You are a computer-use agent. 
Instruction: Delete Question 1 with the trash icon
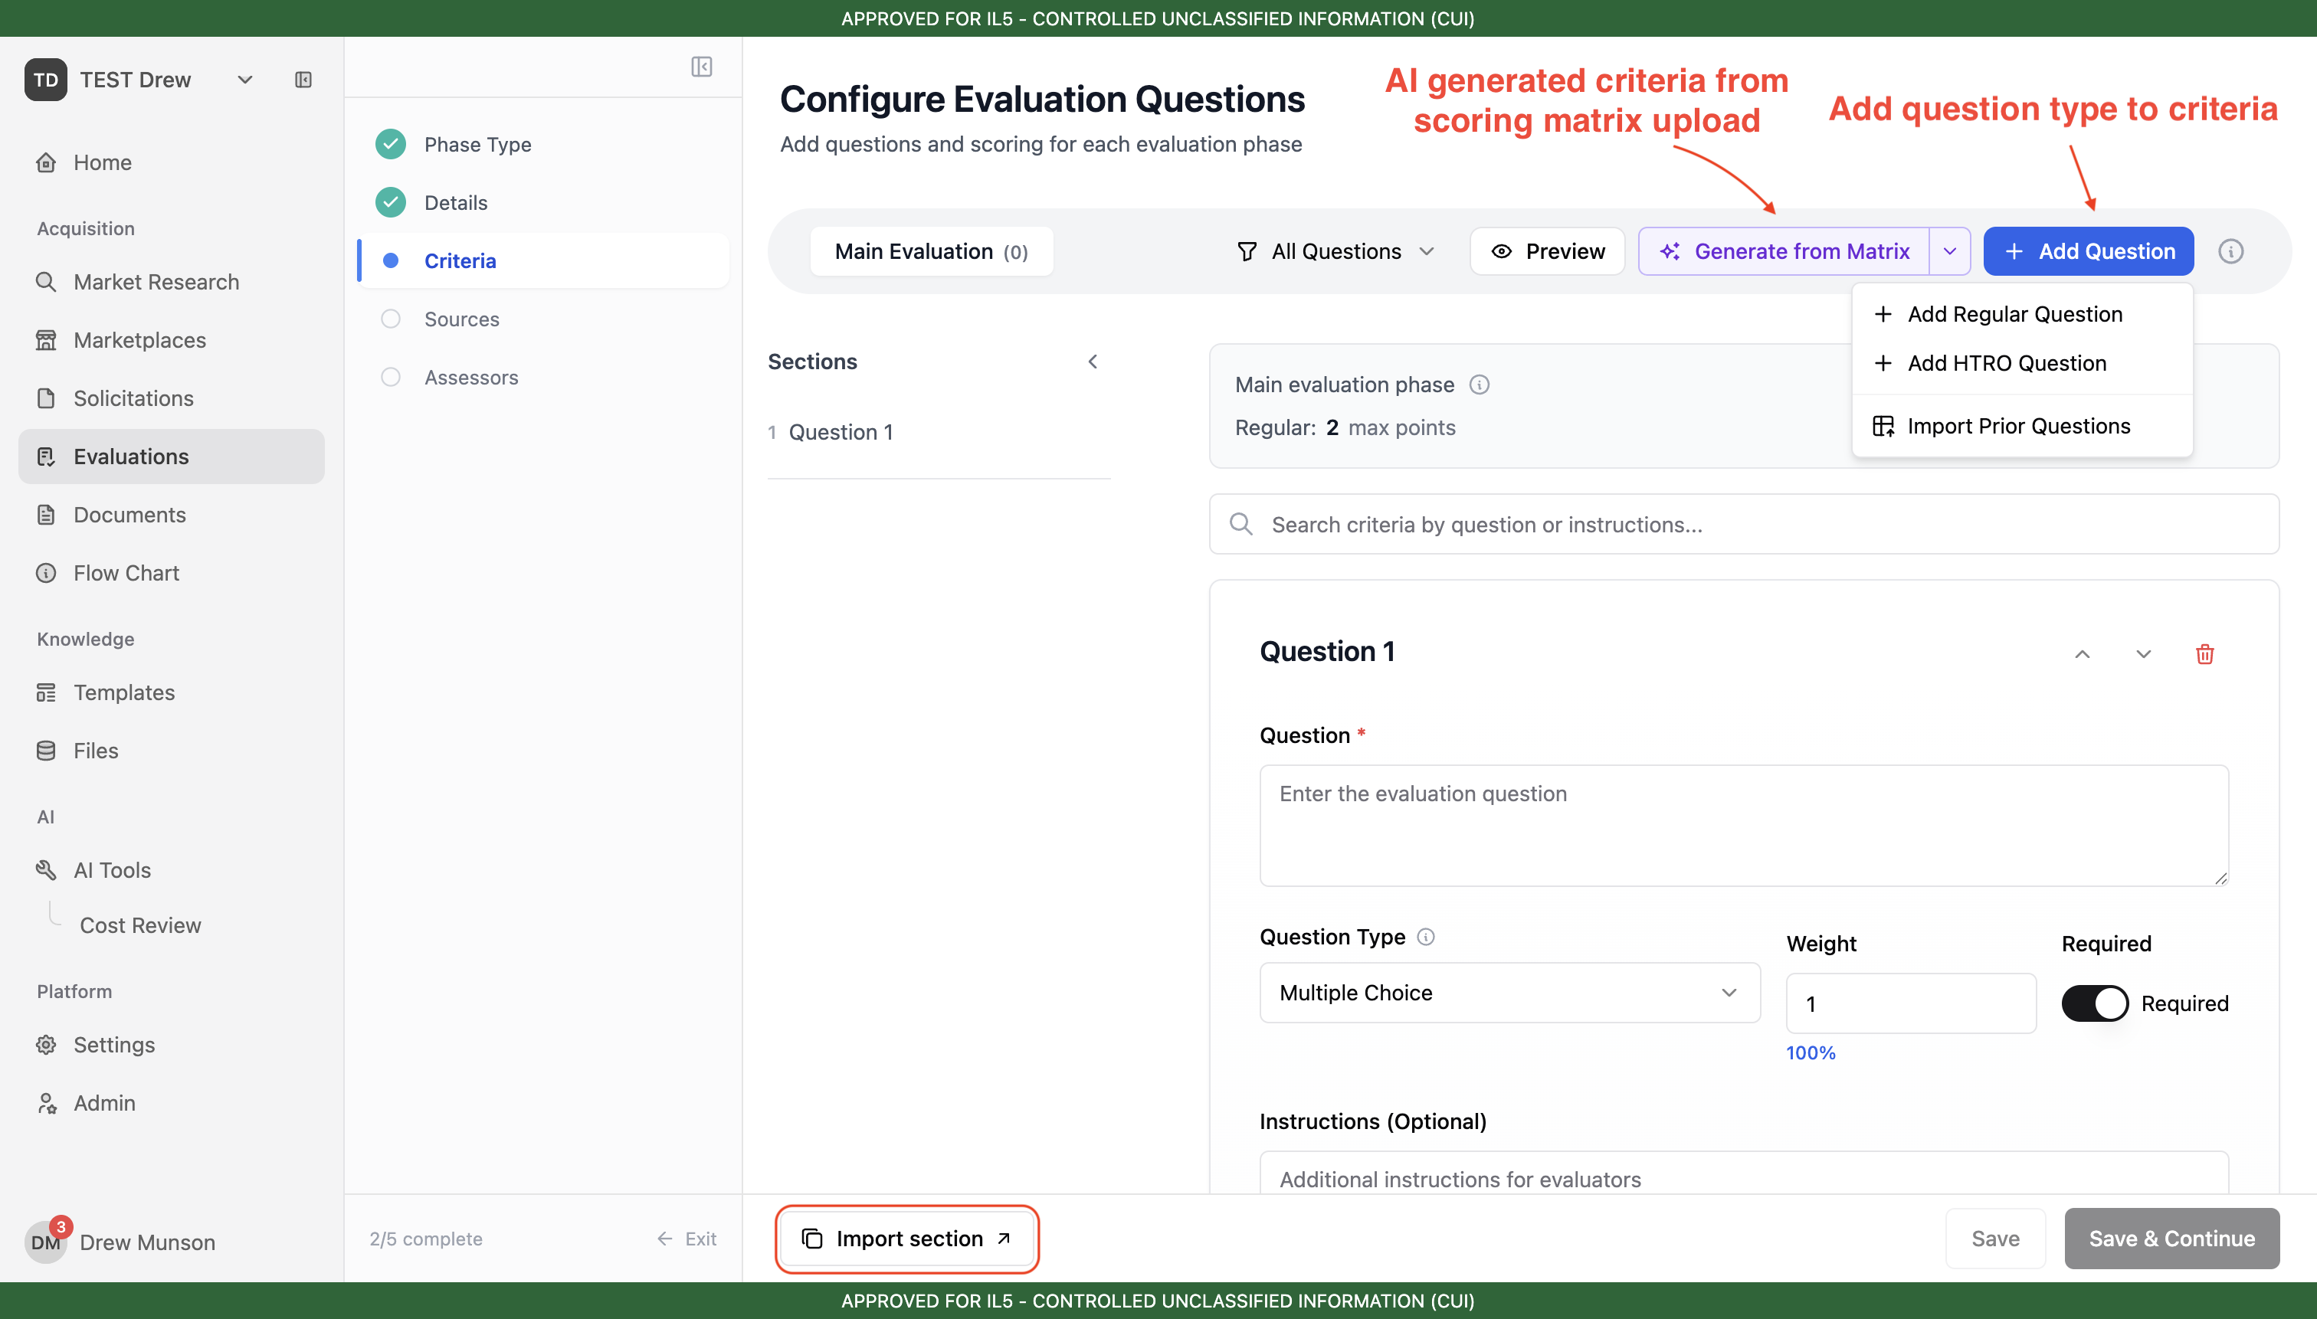pos(2204,654)
